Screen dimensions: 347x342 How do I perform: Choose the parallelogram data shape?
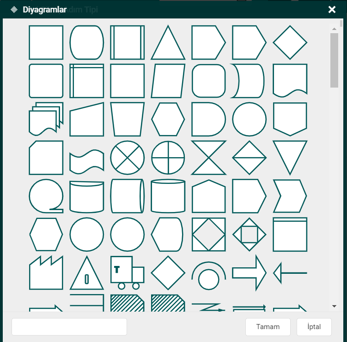tap(168, 81)
